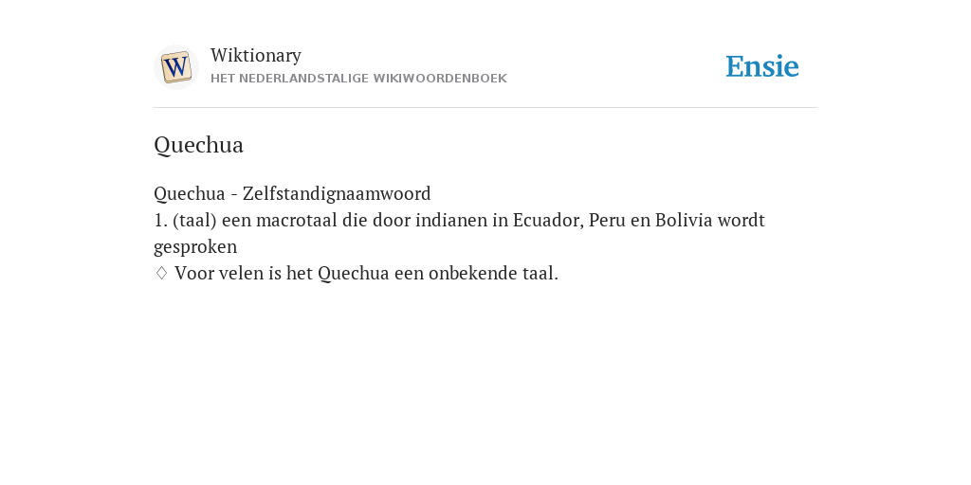Open the Ensie logo link
This screenshot has height=485, width=971.
[x=761, y=67]
